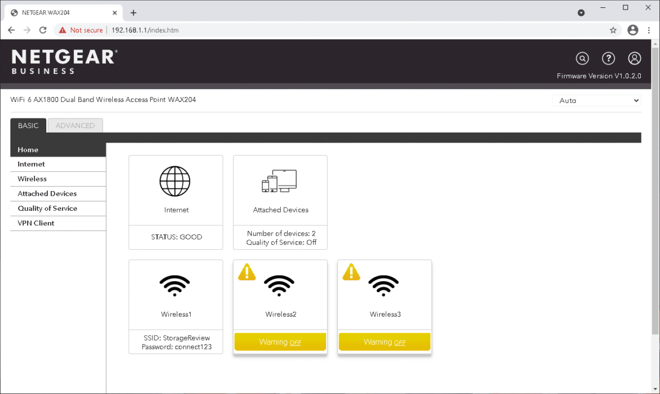
Task: Click the Password: connect123 text
Action: click(177, 347)
